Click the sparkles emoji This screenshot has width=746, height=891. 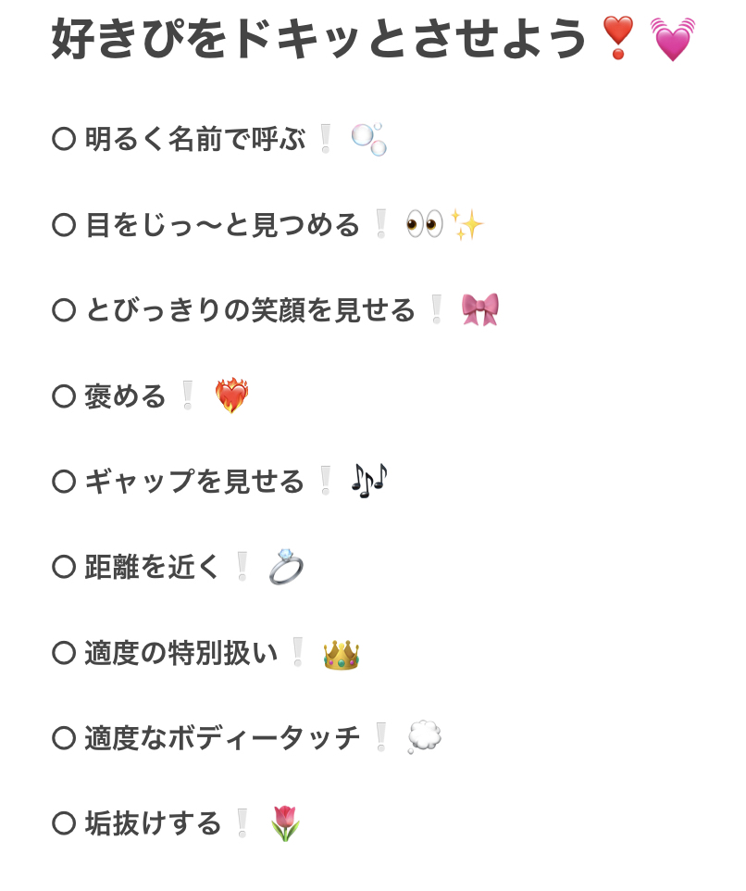466,224
